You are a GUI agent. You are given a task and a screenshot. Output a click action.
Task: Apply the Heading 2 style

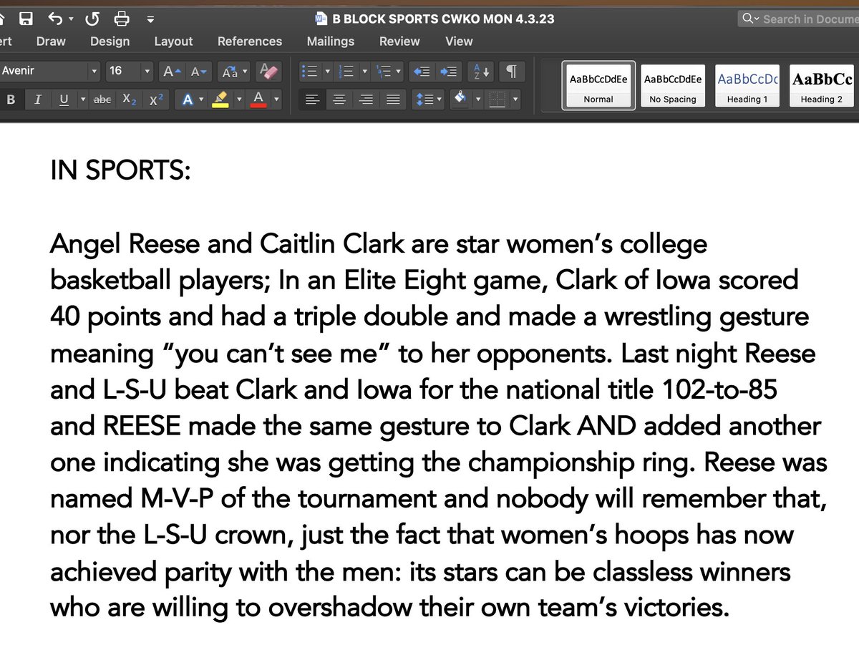(x=822, y=85)
